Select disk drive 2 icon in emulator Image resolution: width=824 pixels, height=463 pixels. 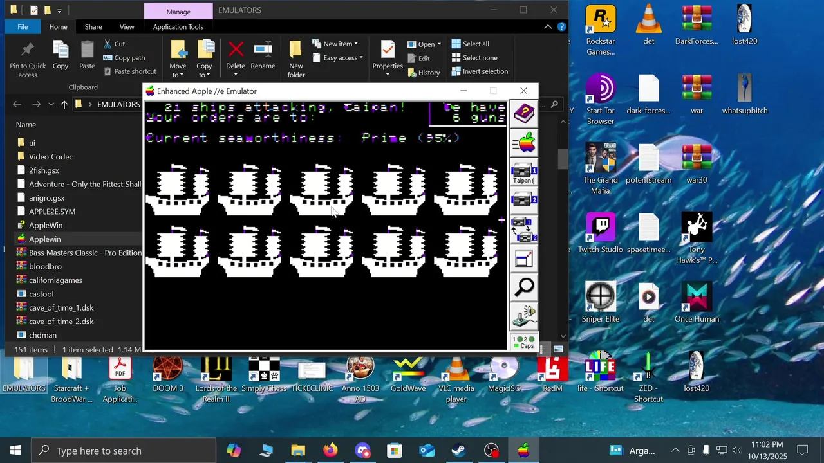pyautogui.click(x=524, y=201)
